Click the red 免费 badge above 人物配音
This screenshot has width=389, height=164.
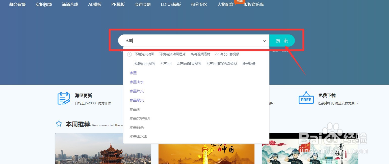[239, 2]
